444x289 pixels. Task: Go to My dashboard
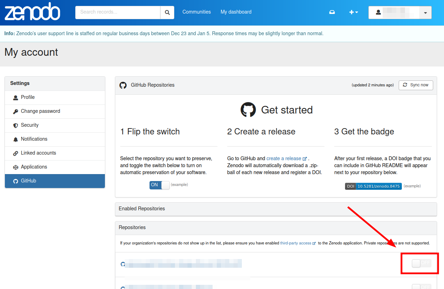(236, 12)
